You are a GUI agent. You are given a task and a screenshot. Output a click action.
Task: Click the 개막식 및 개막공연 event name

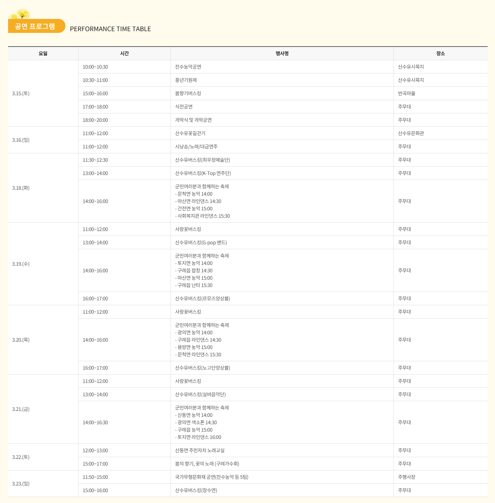tap(193, 120)
